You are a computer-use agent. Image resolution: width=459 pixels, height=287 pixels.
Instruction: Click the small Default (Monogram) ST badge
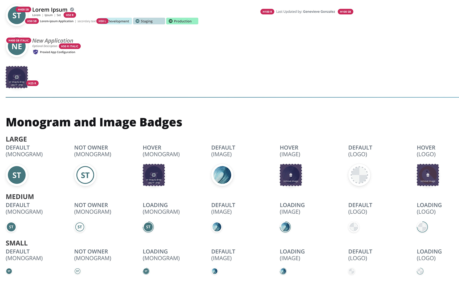coord(9,271)
